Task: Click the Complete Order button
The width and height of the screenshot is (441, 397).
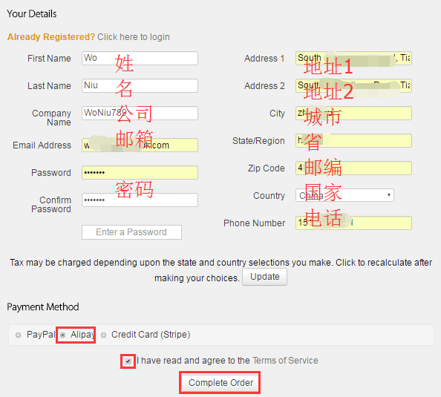Action: point(220,383)
